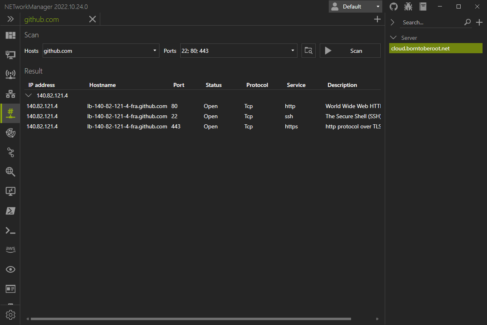Collapse the Server profile group
Viewport: 487px width, 325px height.
(x=393, y=37)
